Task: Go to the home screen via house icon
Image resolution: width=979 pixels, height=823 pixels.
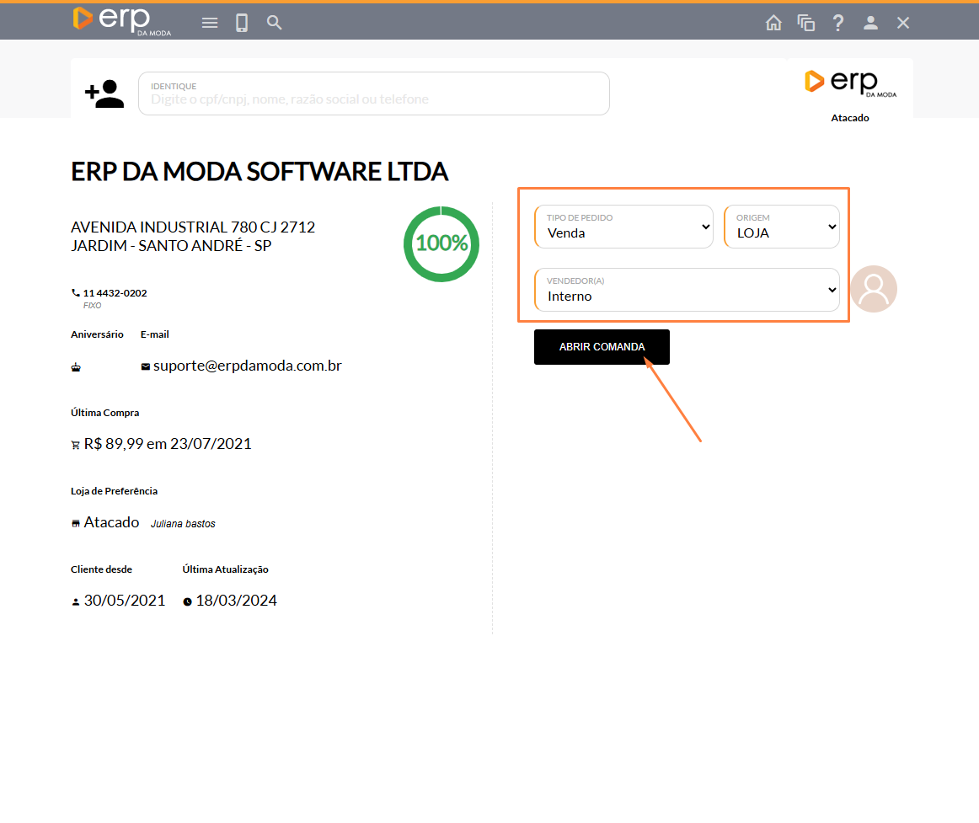Action: (773, 23)
